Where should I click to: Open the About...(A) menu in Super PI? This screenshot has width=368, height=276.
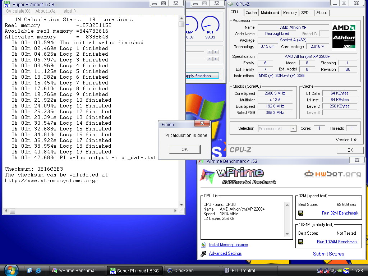[45, 11]
